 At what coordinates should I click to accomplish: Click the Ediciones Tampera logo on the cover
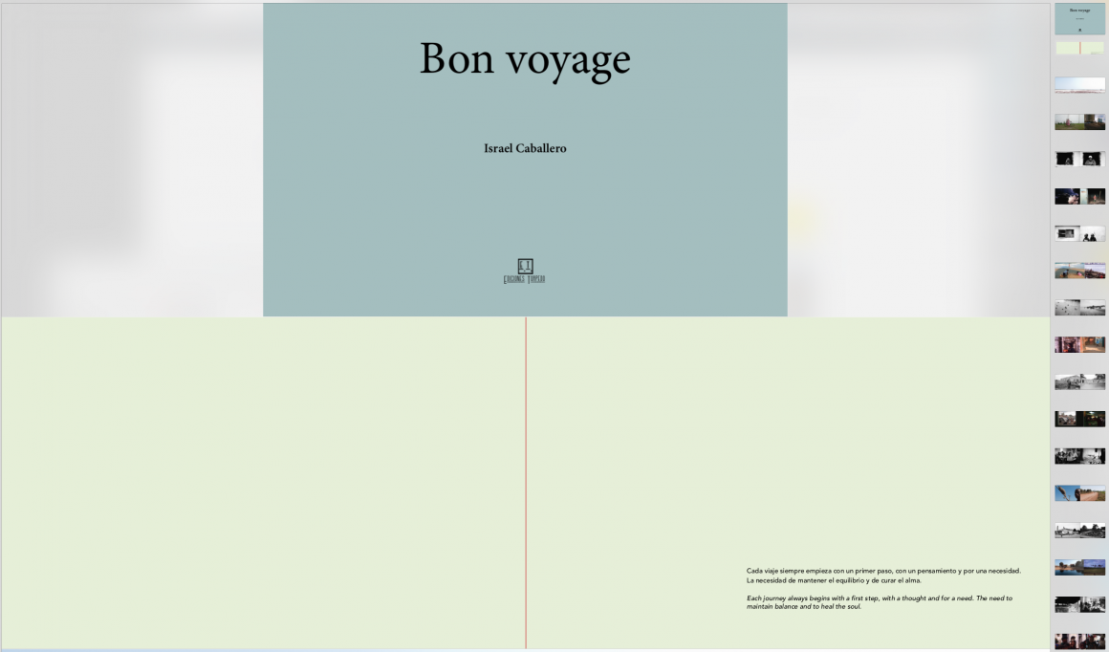(524, 271)
